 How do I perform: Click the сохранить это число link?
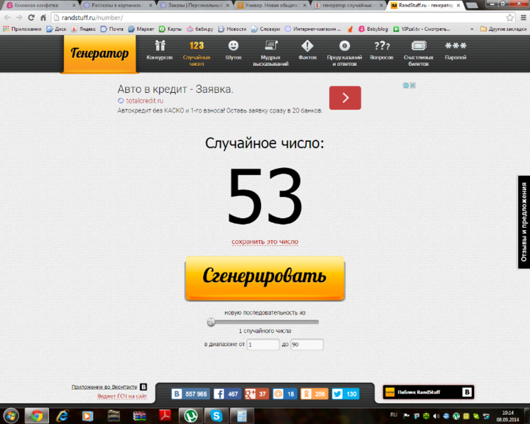265,242
